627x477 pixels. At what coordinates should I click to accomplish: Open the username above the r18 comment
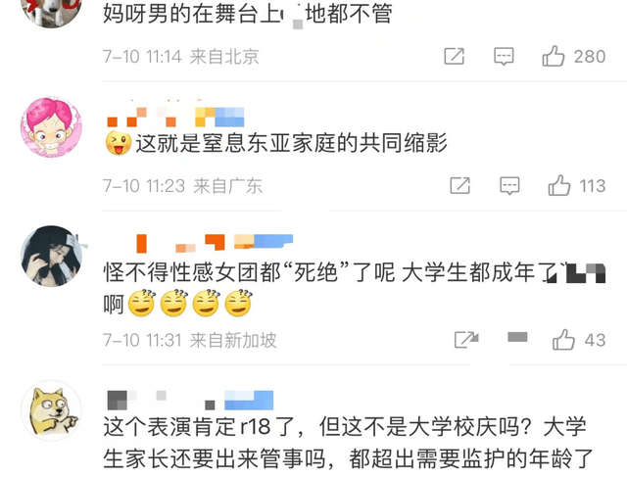190,401
